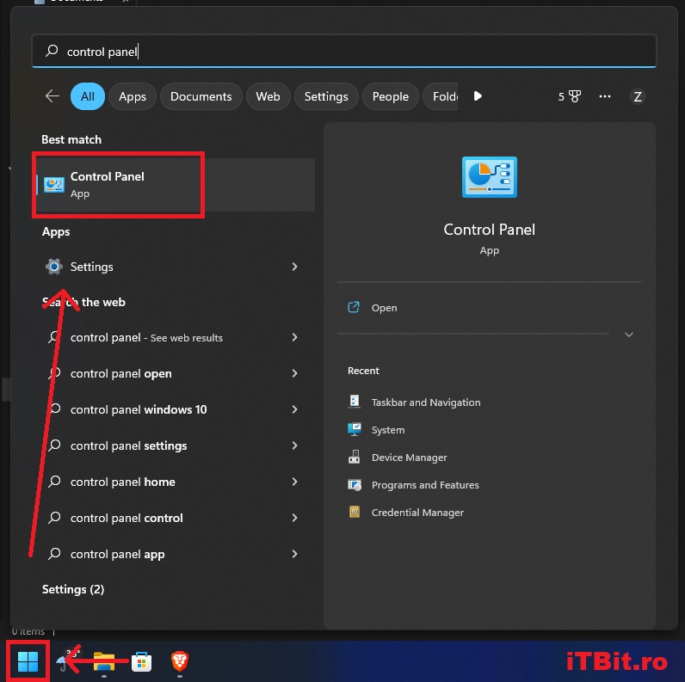Open the three-dot more options menu
The height and width of the screenshot is (682, 685).
(605, 96)
